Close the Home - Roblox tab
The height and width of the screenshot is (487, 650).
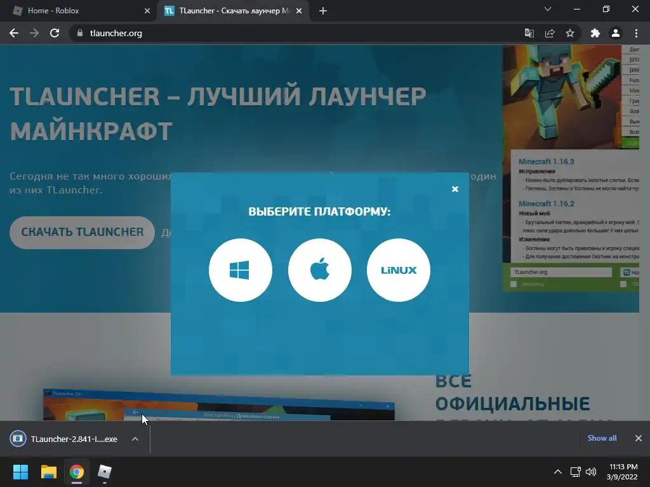147,11
